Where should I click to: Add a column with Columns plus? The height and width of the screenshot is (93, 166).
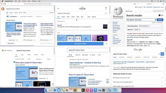[154, 4]
